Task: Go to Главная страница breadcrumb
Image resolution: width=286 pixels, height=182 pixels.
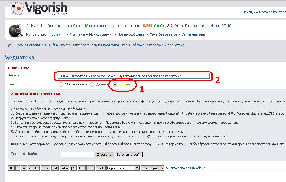Action: click(x=29, y=45)
